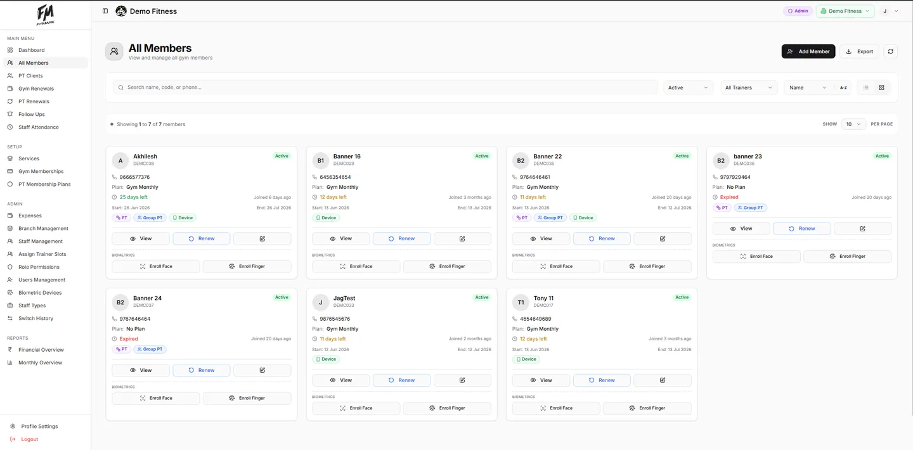Click the Demo Fitness logo in header
This screenshot has width=913, height=450.
pyautogui.click(x=121, y=11)
